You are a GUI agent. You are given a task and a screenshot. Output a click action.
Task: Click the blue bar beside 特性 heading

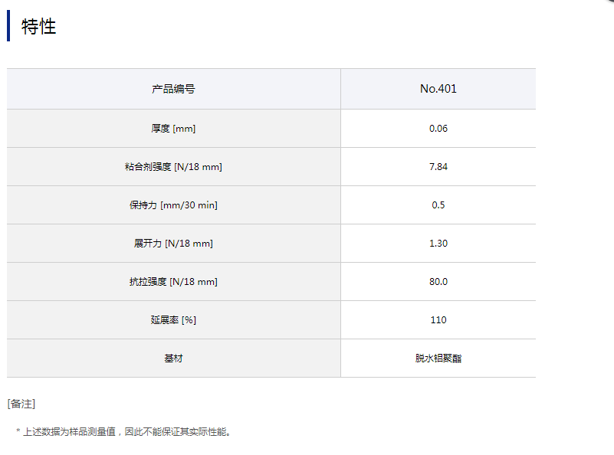tap(8, 26)
